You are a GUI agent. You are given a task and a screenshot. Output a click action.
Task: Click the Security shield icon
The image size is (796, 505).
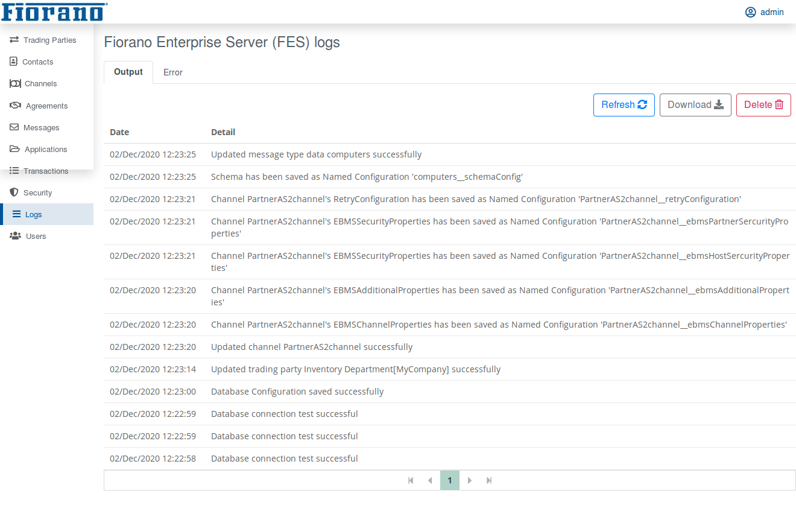click(x=14, y=192)
